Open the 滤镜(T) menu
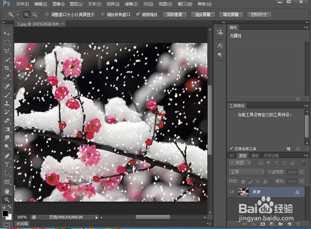The image size is (311, 229). coord(131,4)
